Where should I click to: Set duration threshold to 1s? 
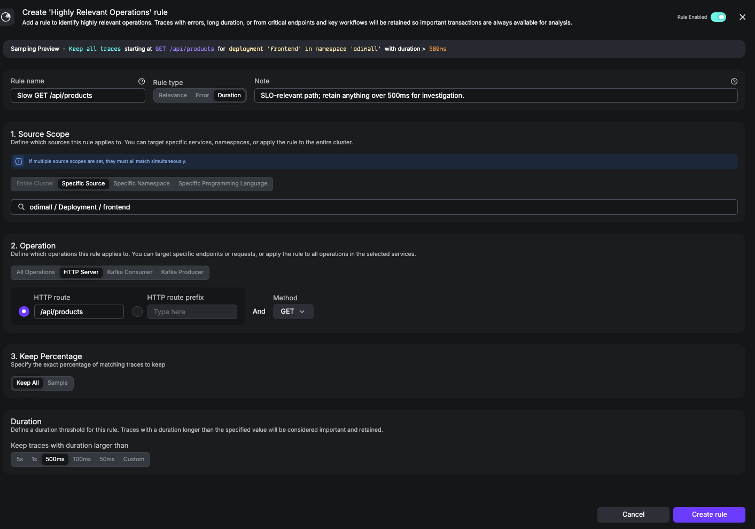coord(34,460)
